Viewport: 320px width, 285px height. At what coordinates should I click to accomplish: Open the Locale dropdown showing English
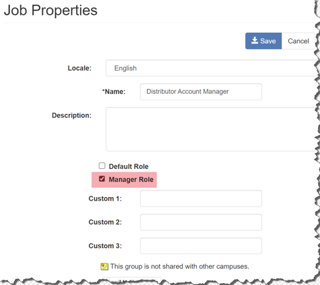pos(212,68)
